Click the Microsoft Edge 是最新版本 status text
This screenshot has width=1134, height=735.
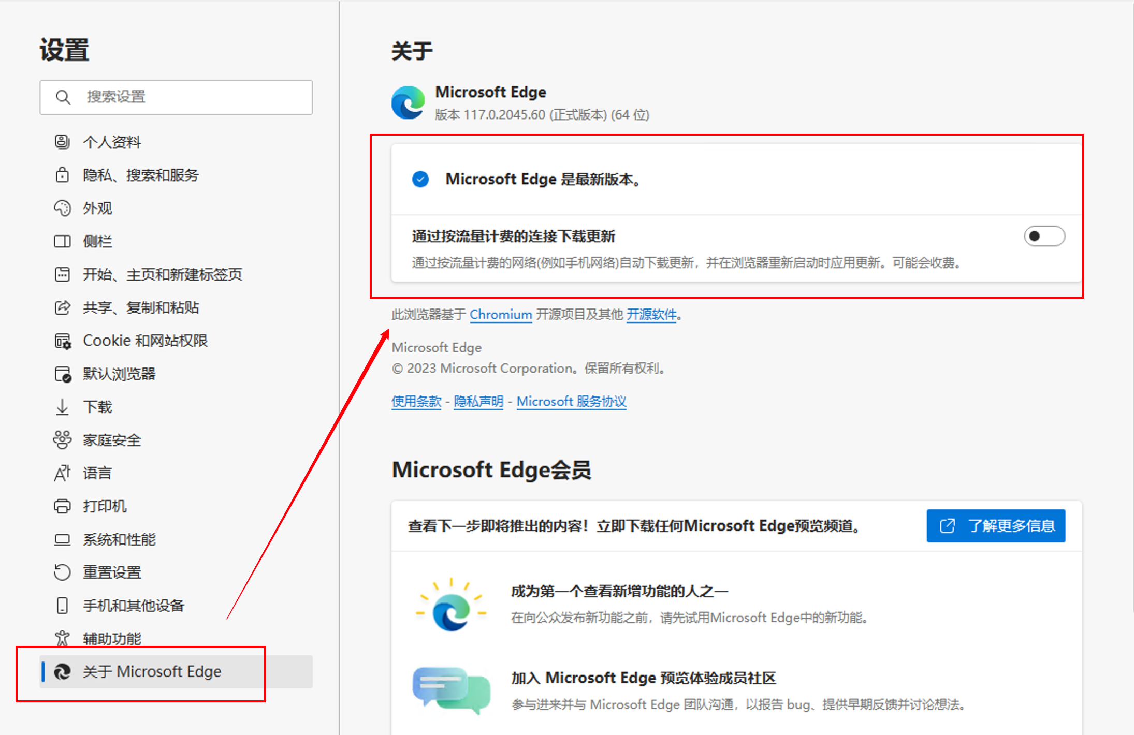[544, 180]
